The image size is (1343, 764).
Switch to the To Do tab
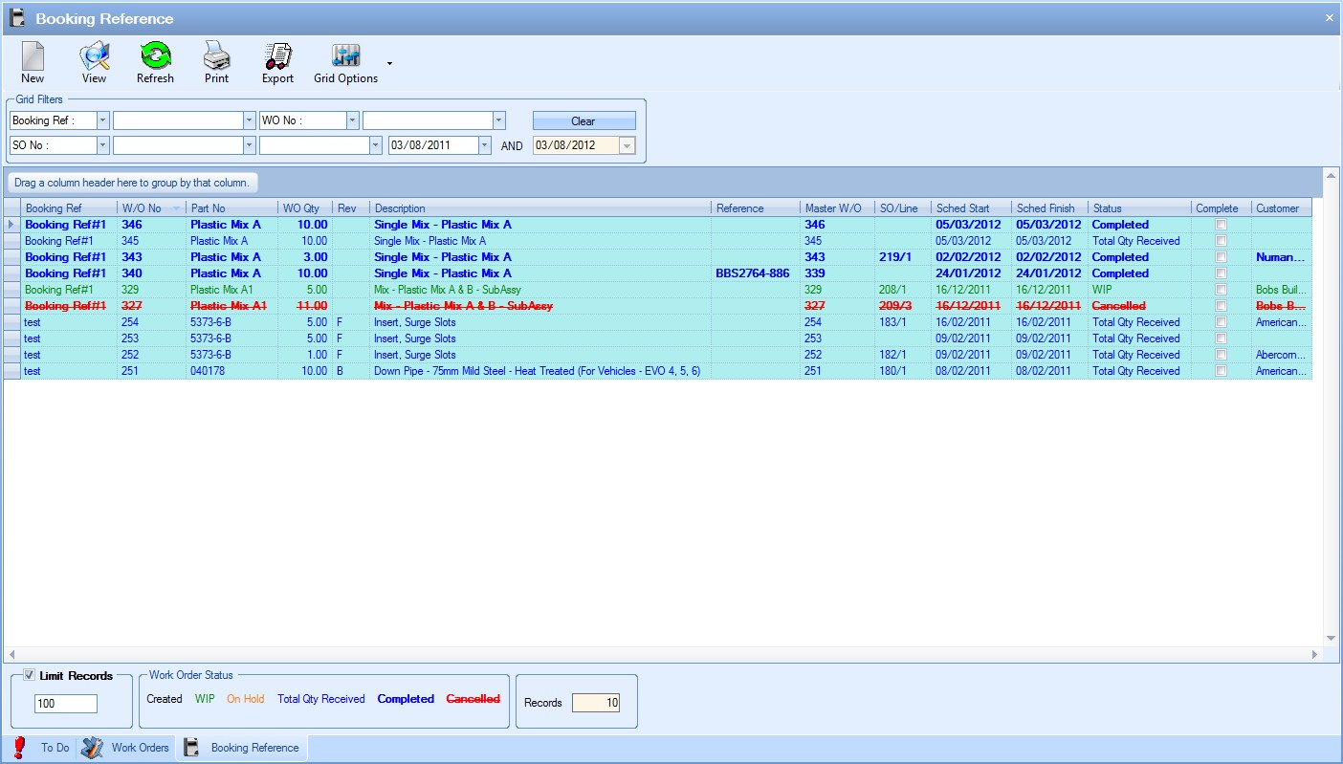pyautogui.click(x=55, y=748)
